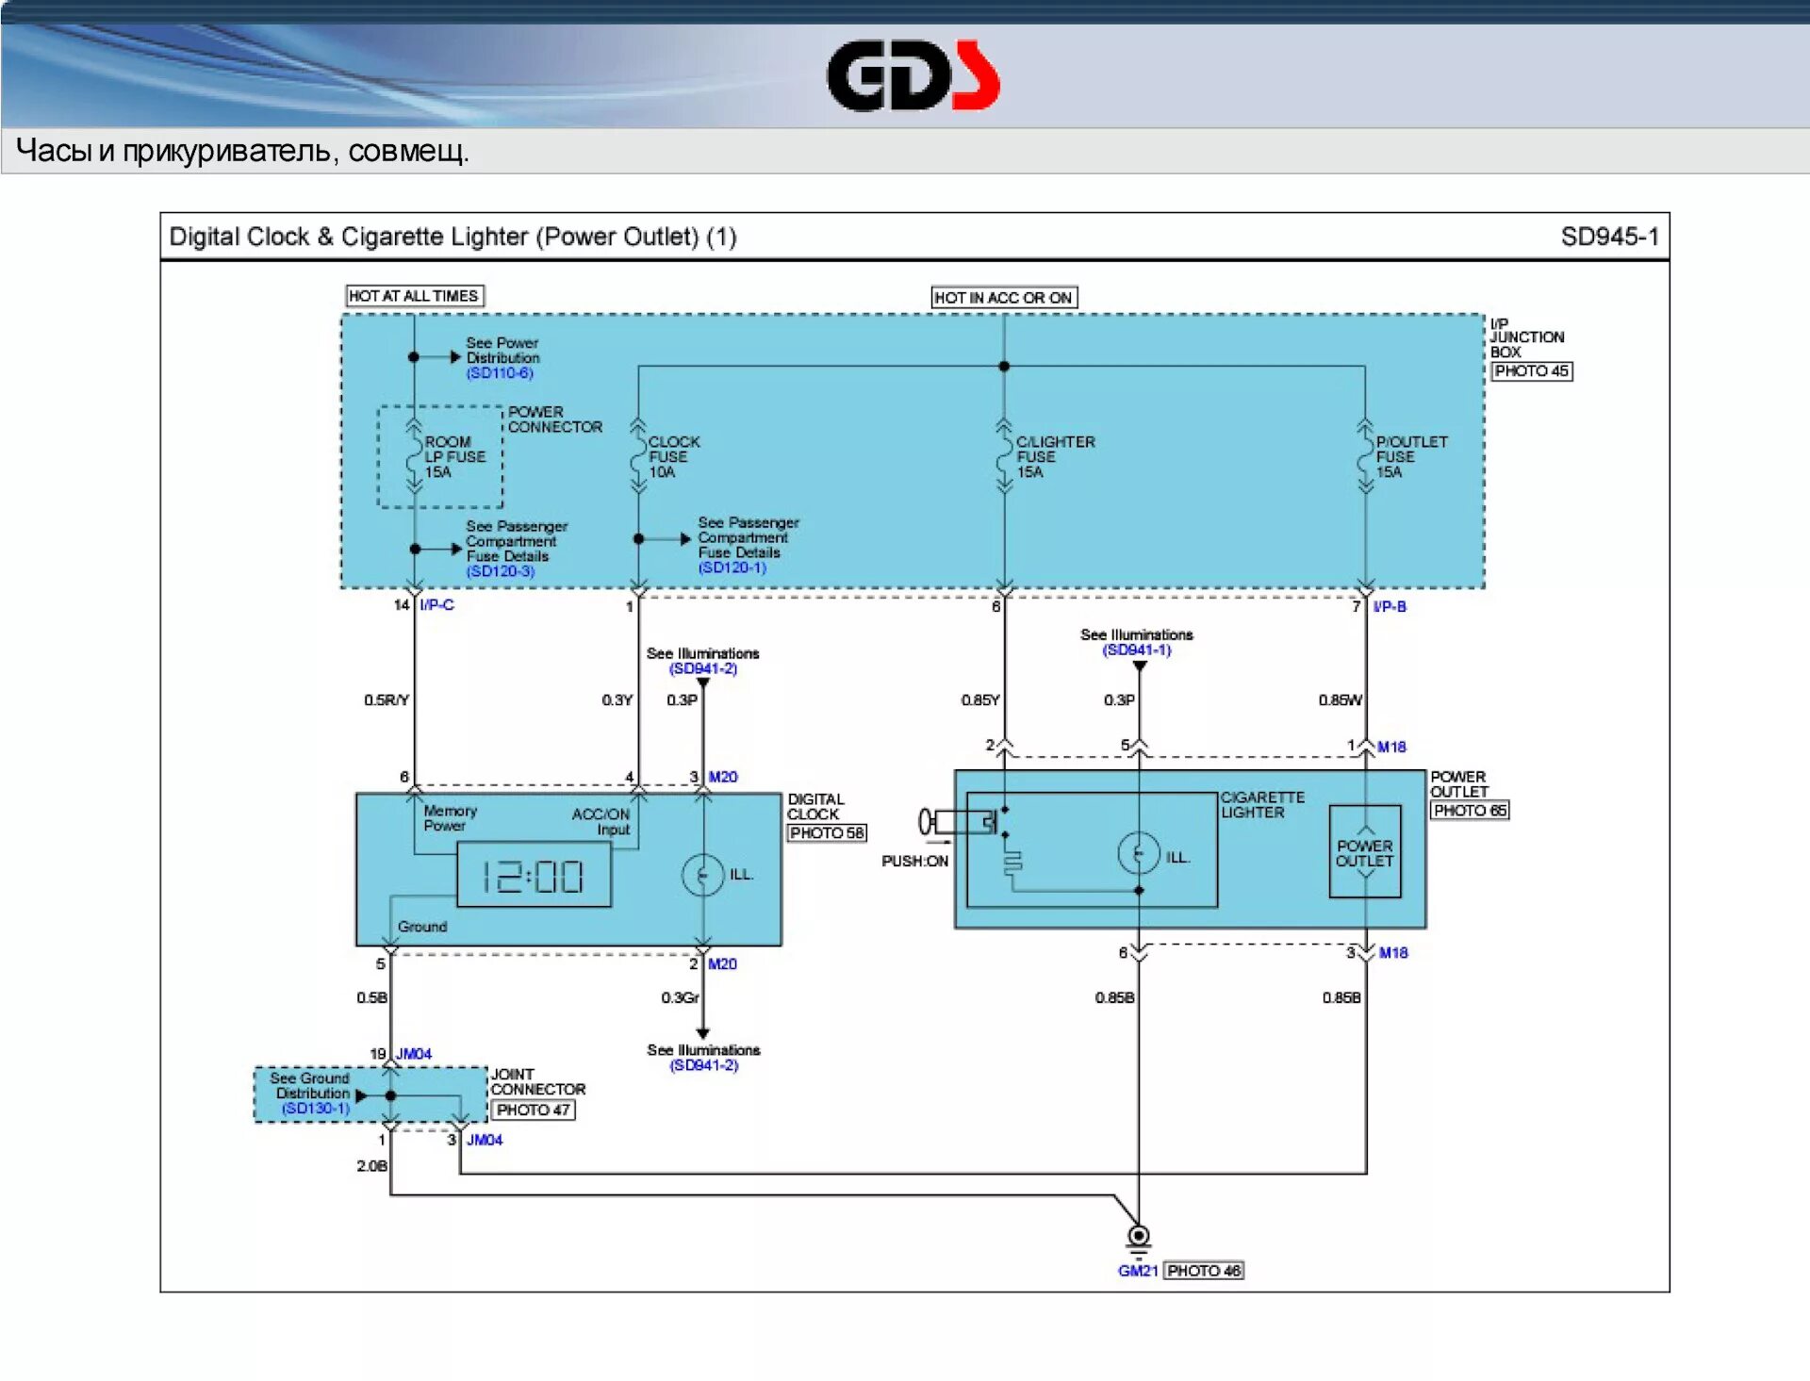Click the 0.5B wire label
This screenshot has width=1810, height=1381.
[372, 997]
